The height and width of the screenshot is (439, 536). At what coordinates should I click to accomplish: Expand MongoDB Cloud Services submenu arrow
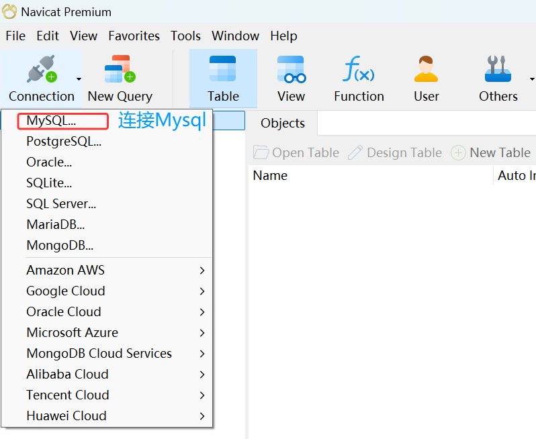click(x=202, y=354)
